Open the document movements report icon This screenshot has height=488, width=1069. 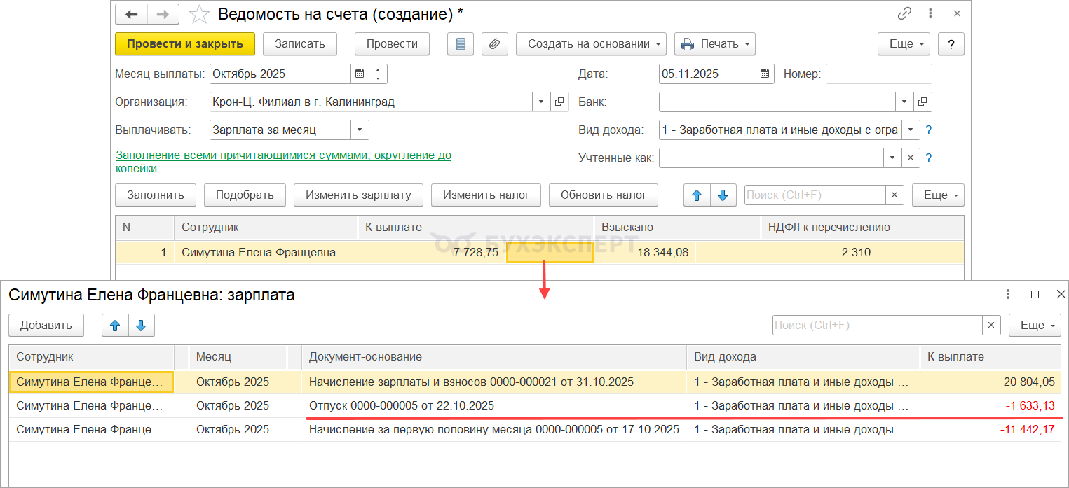pyautogui.click(x=461, y=43)
